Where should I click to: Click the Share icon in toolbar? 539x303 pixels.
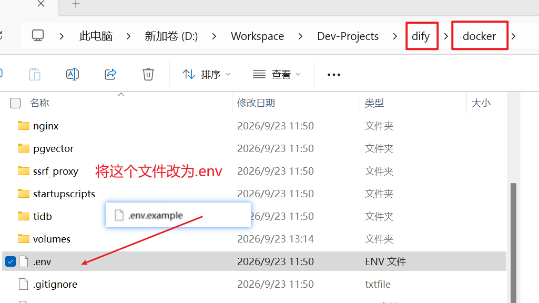(x=110, y=74)
